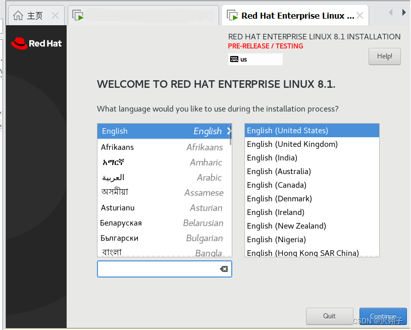Clear the search field with the x icon
Viewport: 411px width, 330px height.
224,269
